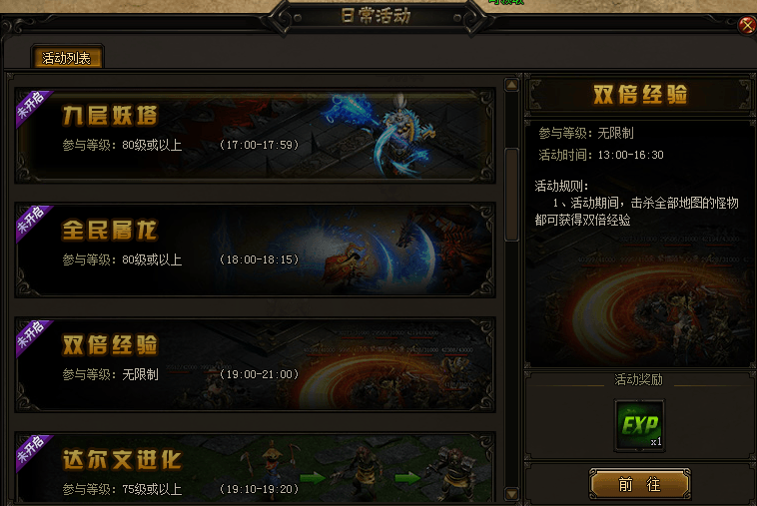
Task: Select the 双倍经验 activity entry
Action: point(255,364)
